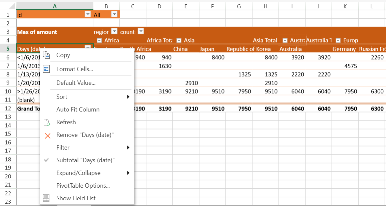Open the id field filter dropdown

point(88,14)
